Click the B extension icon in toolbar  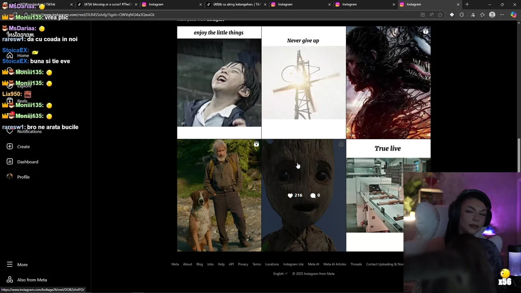452,15
